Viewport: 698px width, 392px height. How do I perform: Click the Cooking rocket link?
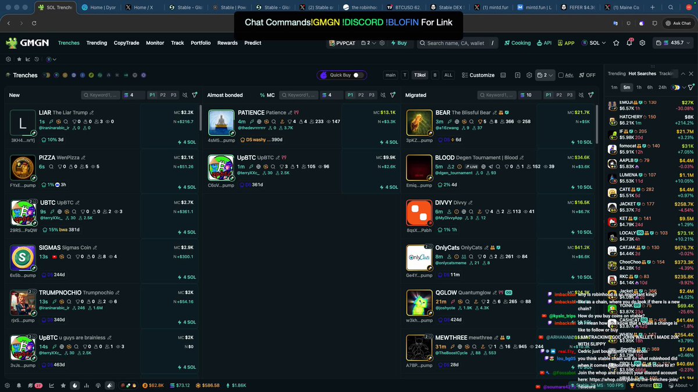[517, 43]
